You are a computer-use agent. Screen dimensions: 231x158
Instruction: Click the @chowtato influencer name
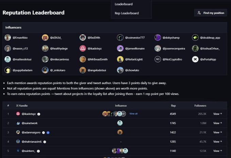tap(132, 70)
